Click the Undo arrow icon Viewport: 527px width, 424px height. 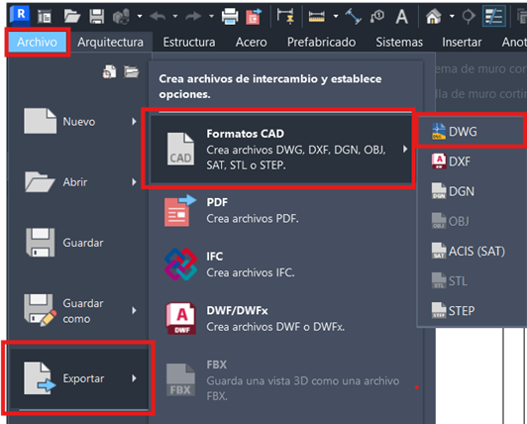(158, 16)
